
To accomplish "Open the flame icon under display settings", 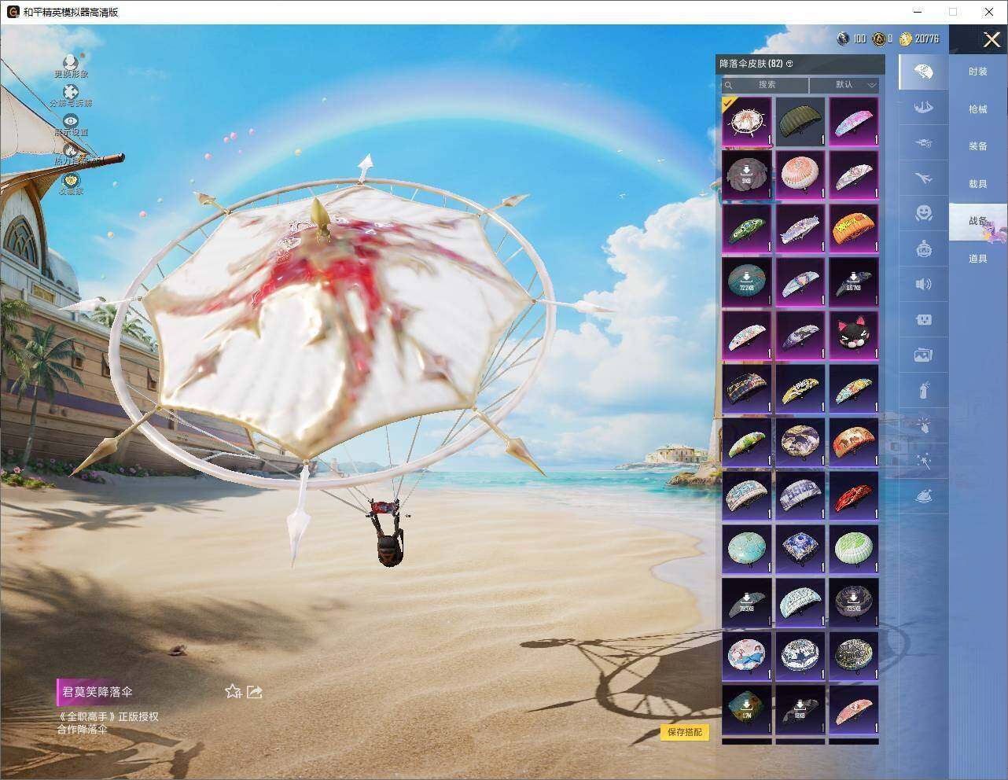I will (x=71, y=150).
